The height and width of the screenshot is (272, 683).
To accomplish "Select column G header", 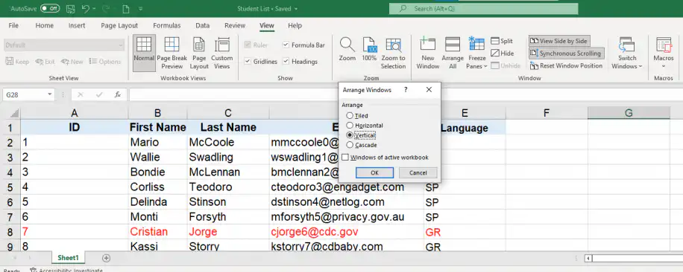I will click(x=629, y=113).
